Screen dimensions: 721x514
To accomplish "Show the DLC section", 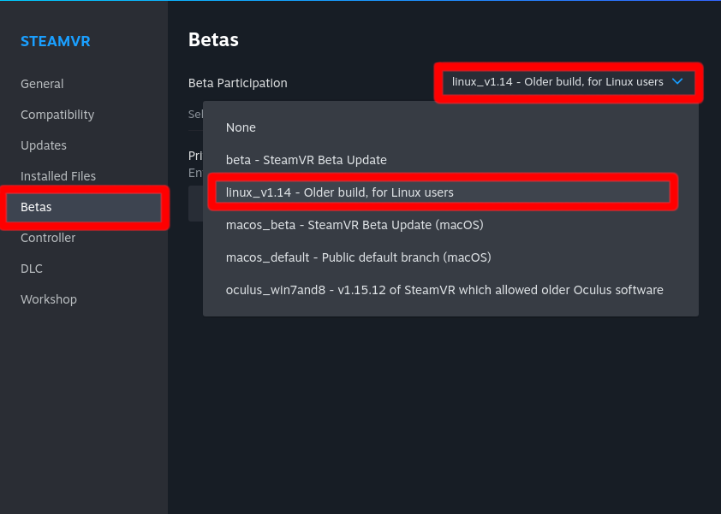I will pos(32,269).
